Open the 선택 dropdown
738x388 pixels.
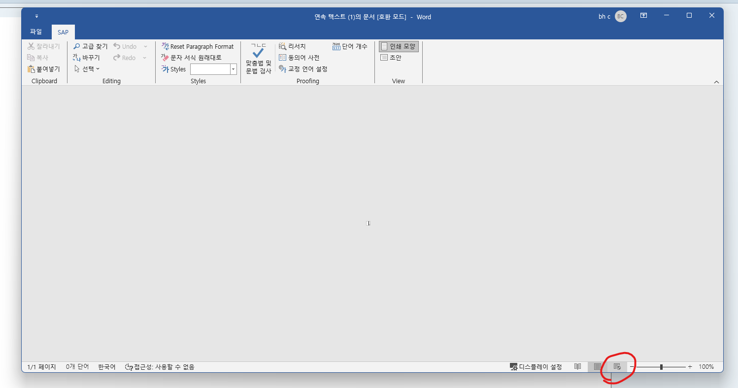click(x=87, y=69)
